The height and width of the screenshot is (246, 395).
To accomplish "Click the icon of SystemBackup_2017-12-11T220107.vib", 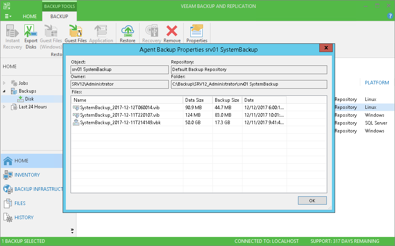I will pyautogui.click(x=76, y=115).
